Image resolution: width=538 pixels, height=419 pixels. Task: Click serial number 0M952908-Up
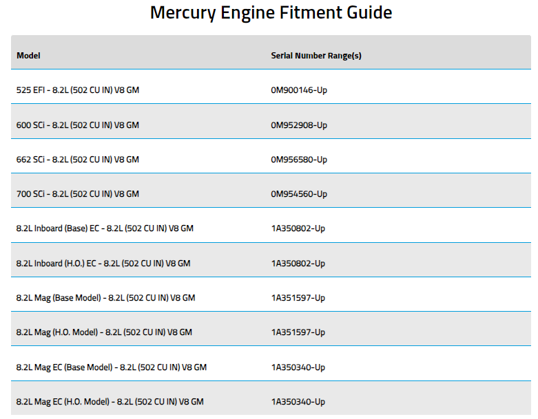(x=299, y=125)
